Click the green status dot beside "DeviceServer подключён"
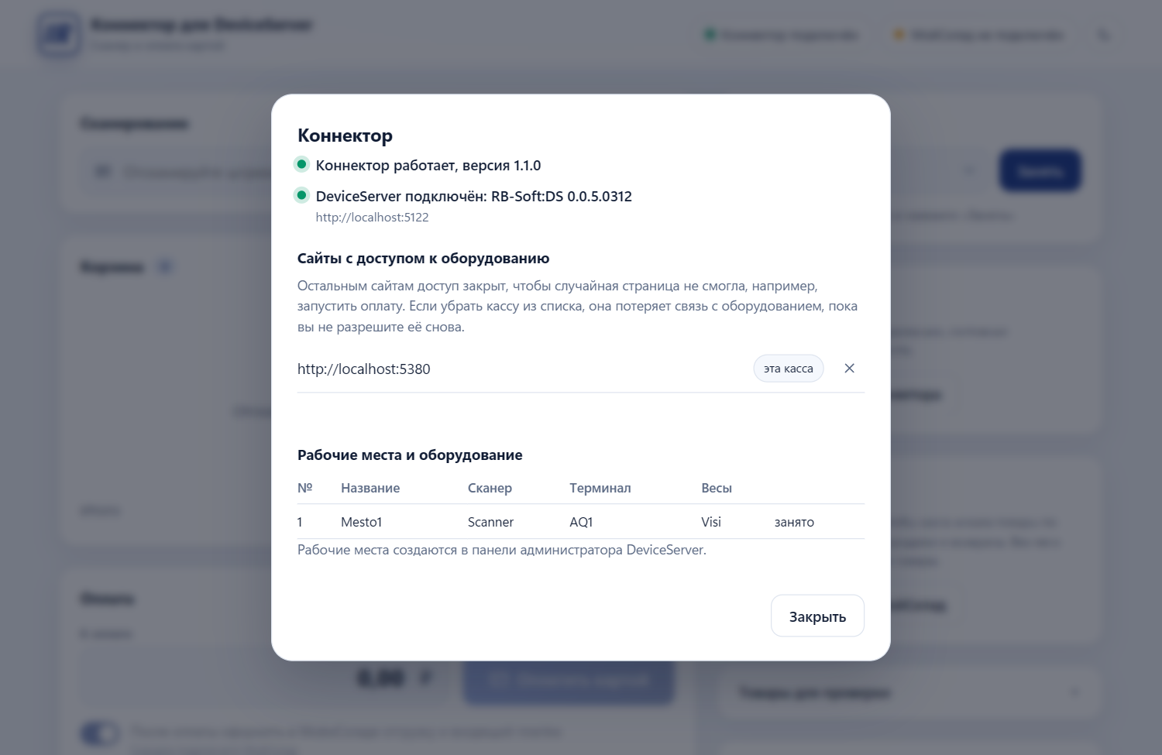The image size is (1162, 755). [x=302, y=195]
